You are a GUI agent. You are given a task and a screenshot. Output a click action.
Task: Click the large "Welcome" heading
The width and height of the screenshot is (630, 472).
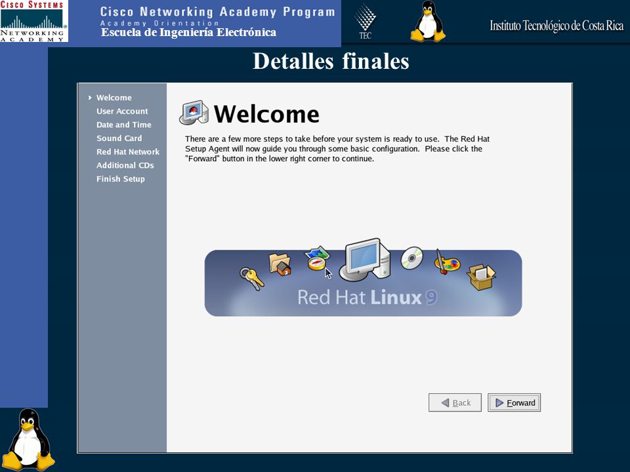pyautogui.click(x=266, y=114)
